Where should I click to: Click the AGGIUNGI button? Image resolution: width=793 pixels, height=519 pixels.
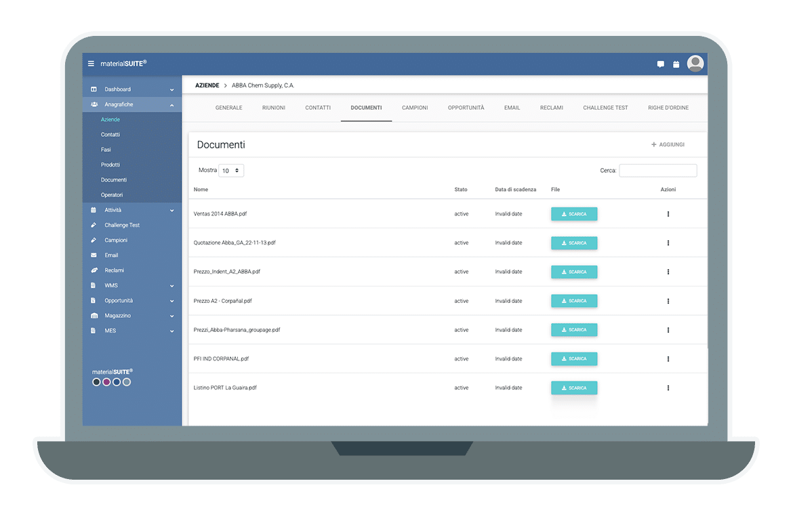pyautogui.click(x=668, y=144)
